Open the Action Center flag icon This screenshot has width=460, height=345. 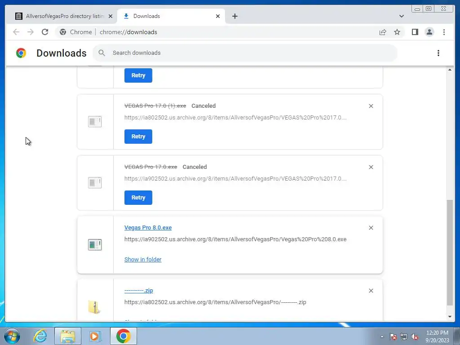[393, 336]
